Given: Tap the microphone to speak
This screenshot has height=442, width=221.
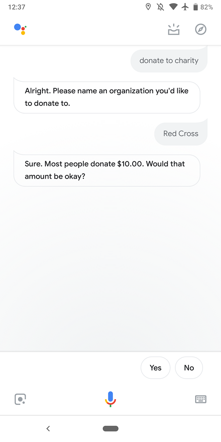Looking at the screenshot, I should (x=110, y=399).
